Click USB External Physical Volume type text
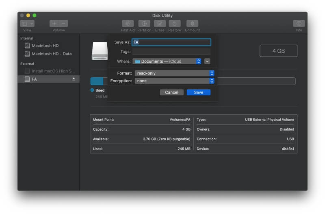The width and height of the screenshot is (325, 214). [269, 120]
